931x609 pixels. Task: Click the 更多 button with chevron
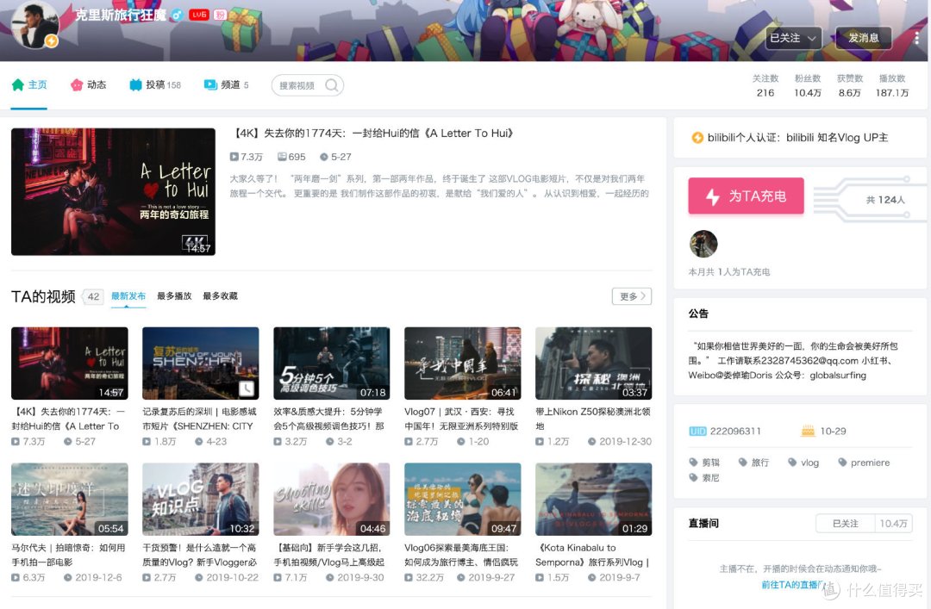coord(632,296)
